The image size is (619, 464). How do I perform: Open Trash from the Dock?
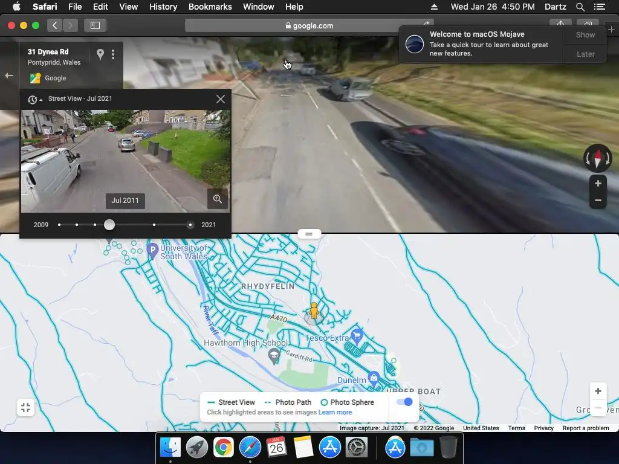click(x=448, y=448)
